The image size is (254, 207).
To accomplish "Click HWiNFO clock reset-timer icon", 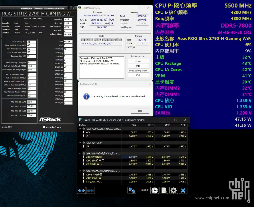I will 154,190.
